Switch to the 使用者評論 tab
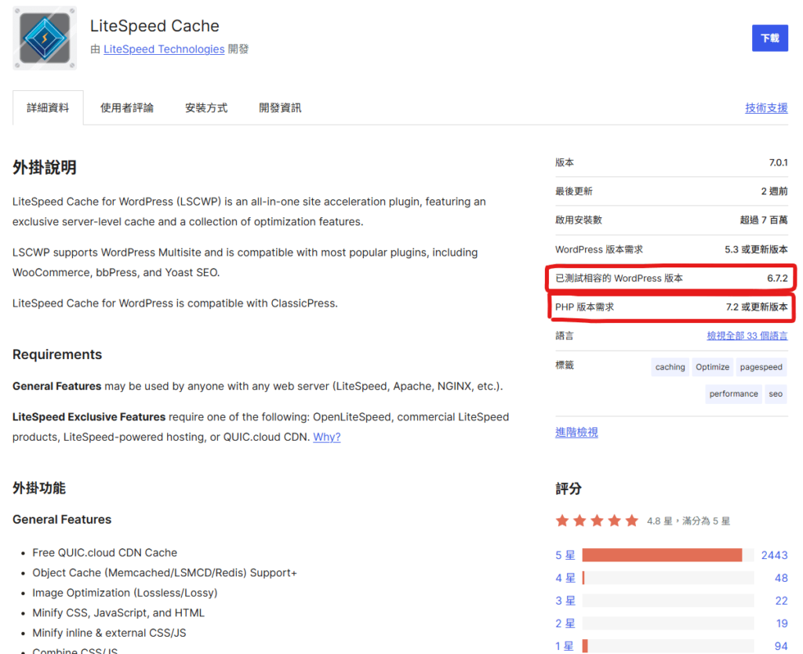The height and width of the screenshot is (654, 803). click(x=126, y=107)
